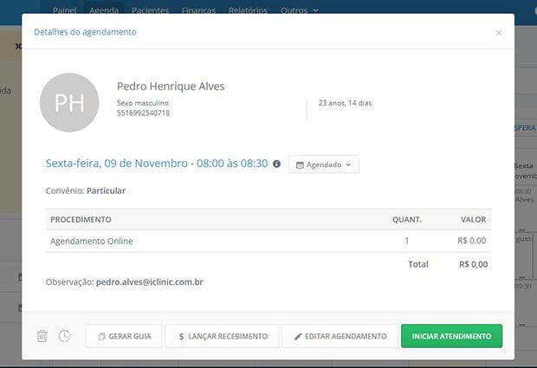Click the info icon beside appointment time
Viewport: 537px width, 368px height.
tap(277, 164)
